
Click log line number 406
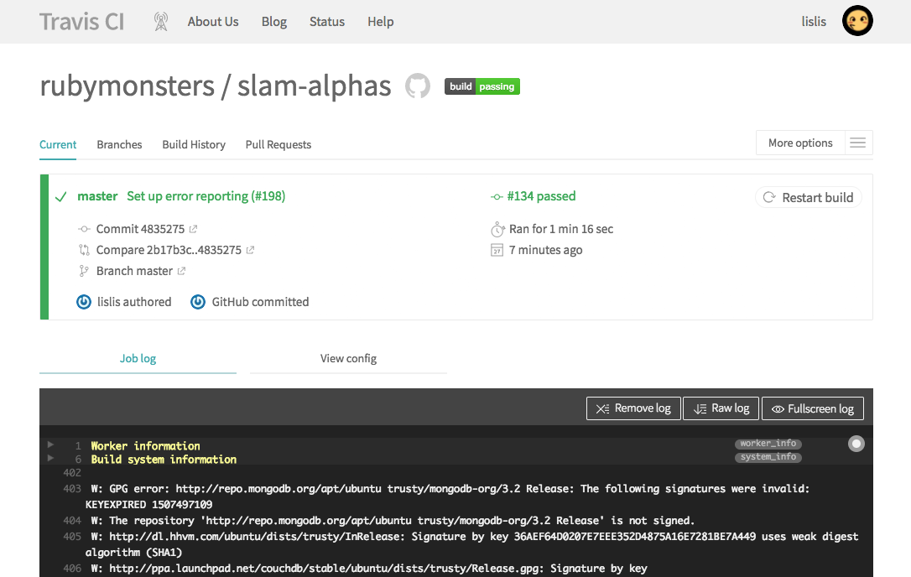click(72, 569)
